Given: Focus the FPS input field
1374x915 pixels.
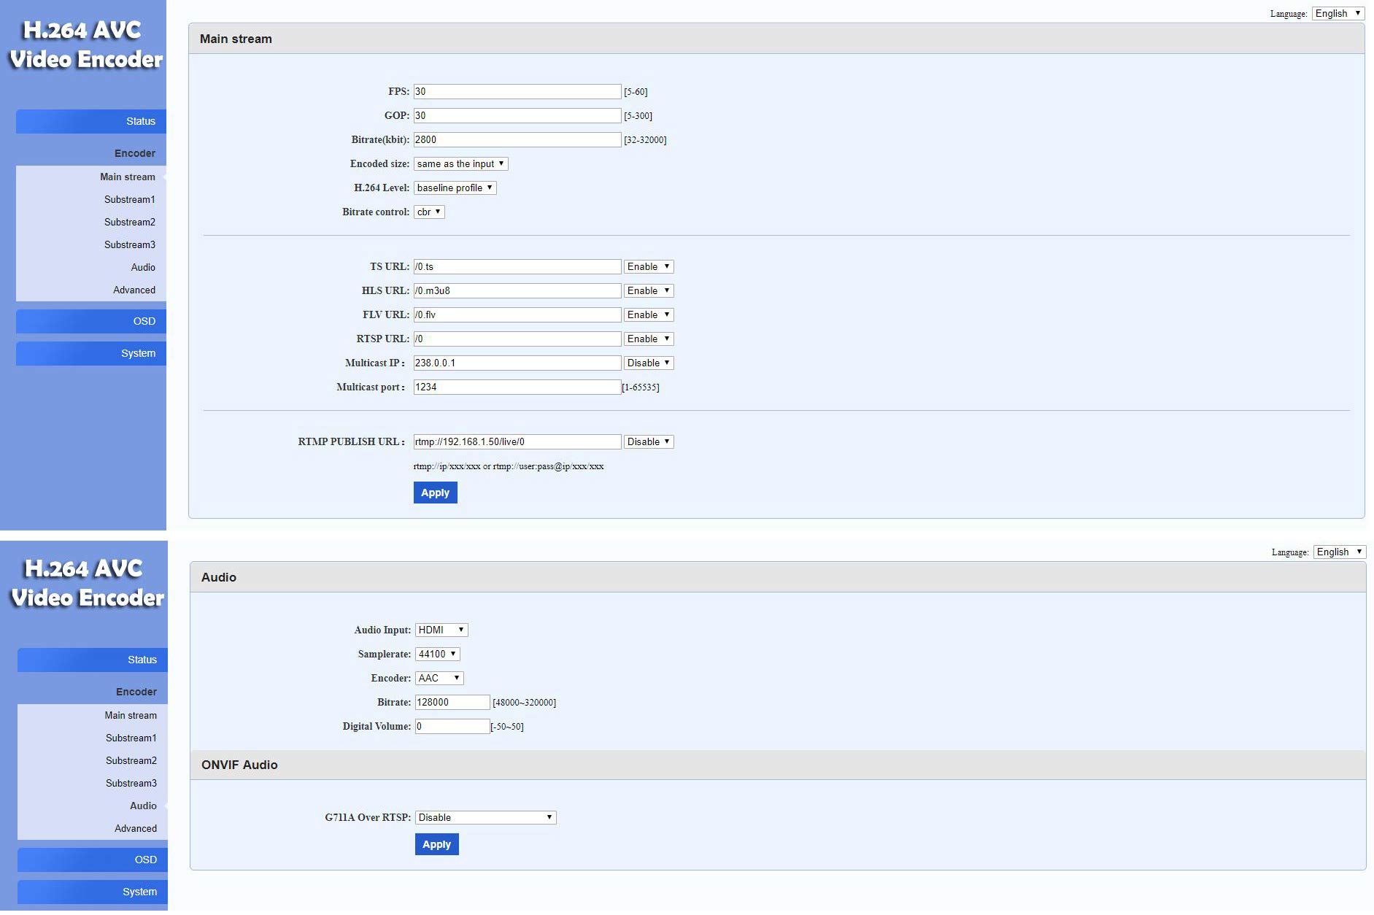Looking at the screenshot, I should click(517, 91).
